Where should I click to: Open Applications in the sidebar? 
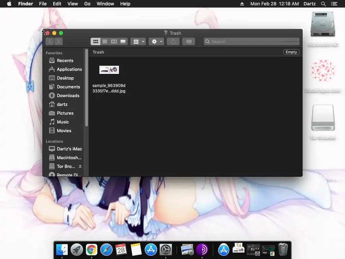65,69
